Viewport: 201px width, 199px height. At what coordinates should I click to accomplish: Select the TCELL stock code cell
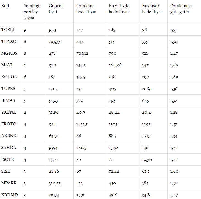(x=8, y=30)
